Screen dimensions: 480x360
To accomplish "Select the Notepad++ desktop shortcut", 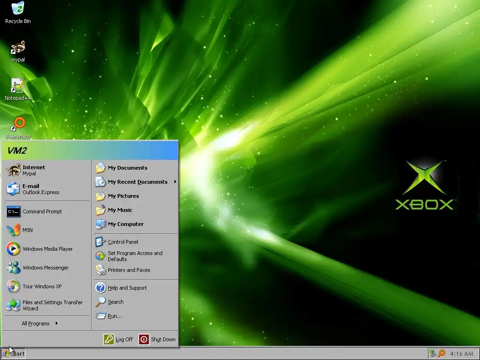I will [18, 89].
